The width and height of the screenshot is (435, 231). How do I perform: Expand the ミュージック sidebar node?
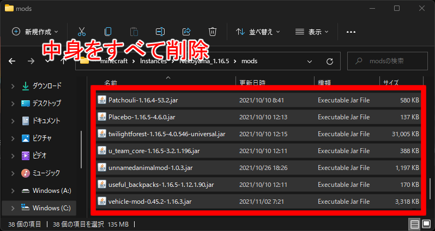click(13, 173)
